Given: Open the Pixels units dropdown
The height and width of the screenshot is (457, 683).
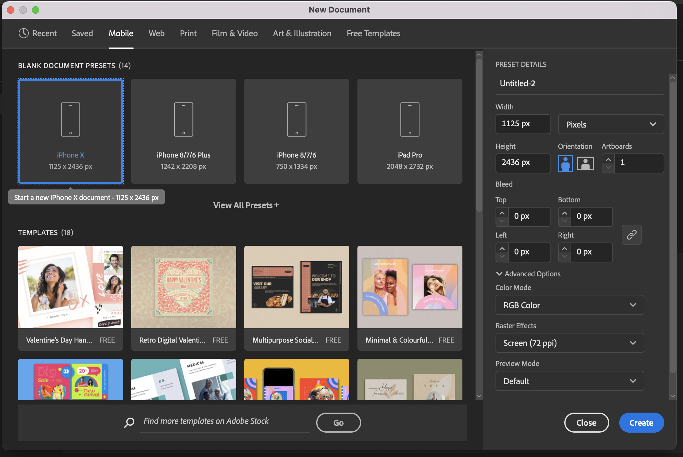Looking at the screenshot, I should coord(611,124).
